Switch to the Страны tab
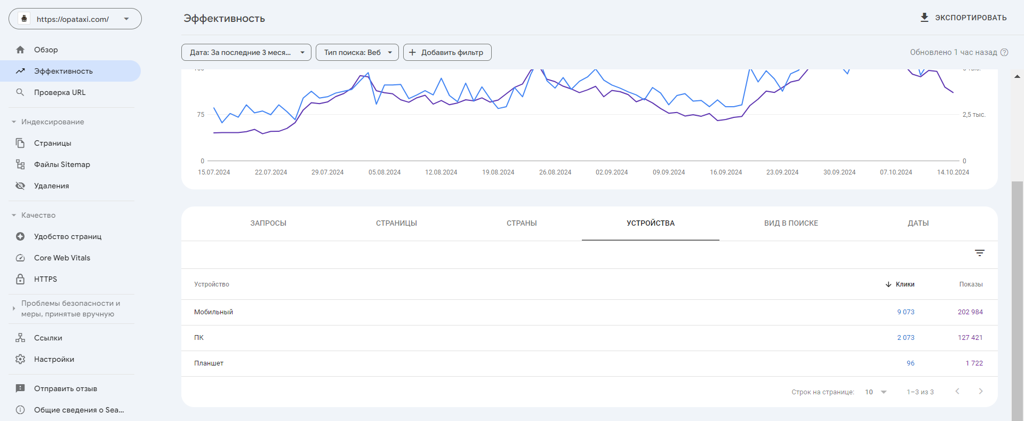Viewport: 1024px width, 421px height. click(x=522, y=223)
